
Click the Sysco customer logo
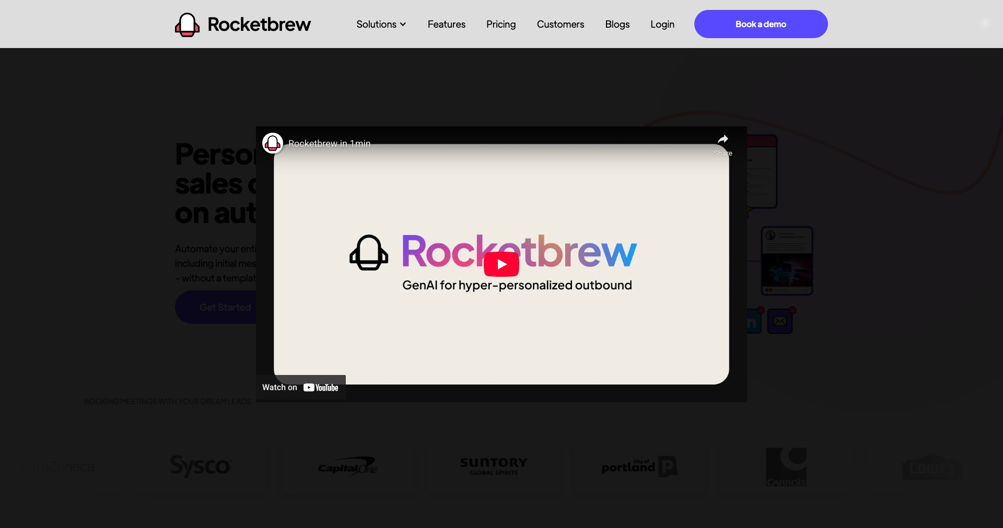click(200, 466)
